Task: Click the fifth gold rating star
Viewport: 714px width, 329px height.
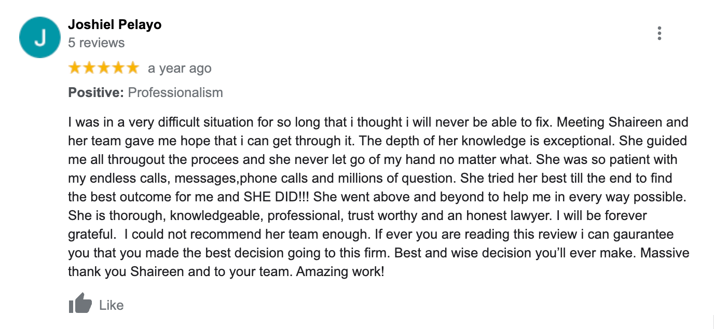Action: (x=133, y=68)
